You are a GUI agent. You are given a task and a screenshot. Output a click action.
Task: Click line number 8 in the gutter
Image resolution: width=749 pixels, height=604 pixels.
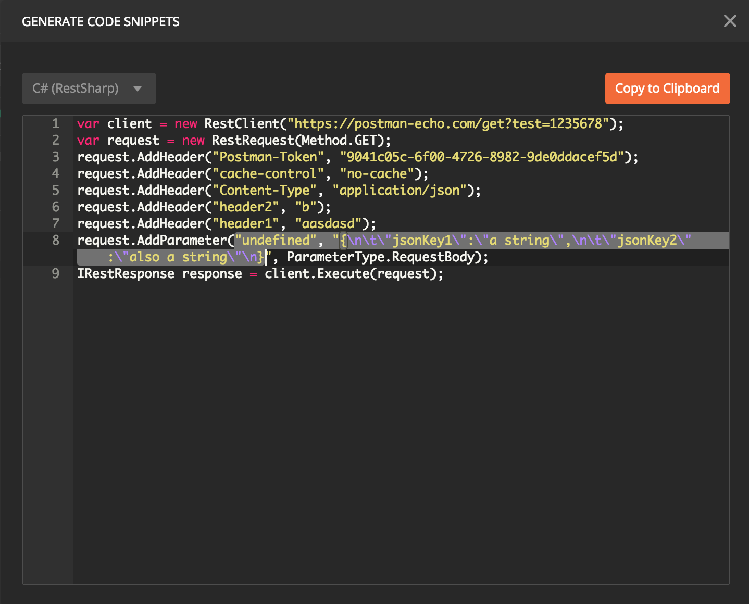click(55, 240)
